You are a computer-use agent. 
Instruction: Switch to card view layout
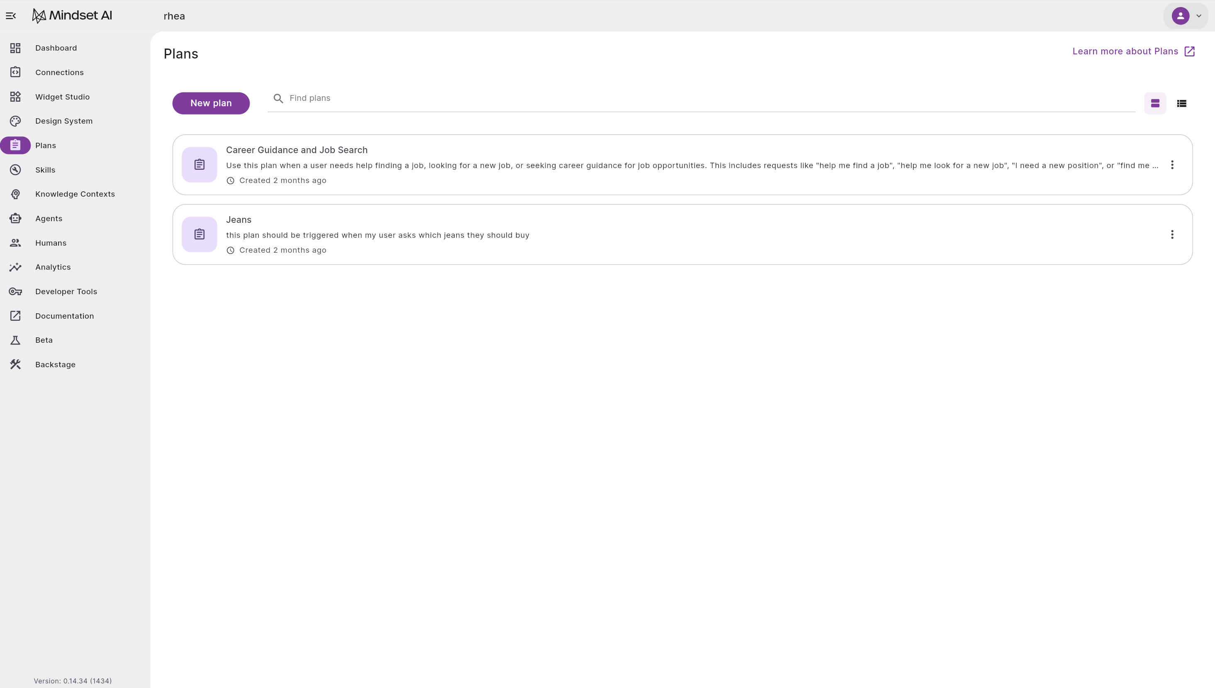tap(1155, 103)
